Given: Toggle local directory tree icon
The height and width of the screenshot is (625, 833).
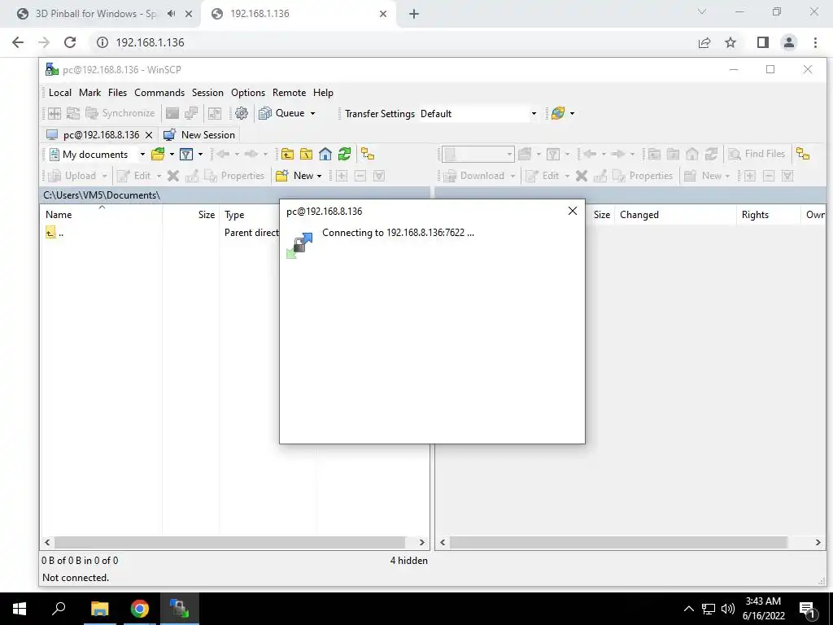Looking at the screenshot, I should click(368, 154).
